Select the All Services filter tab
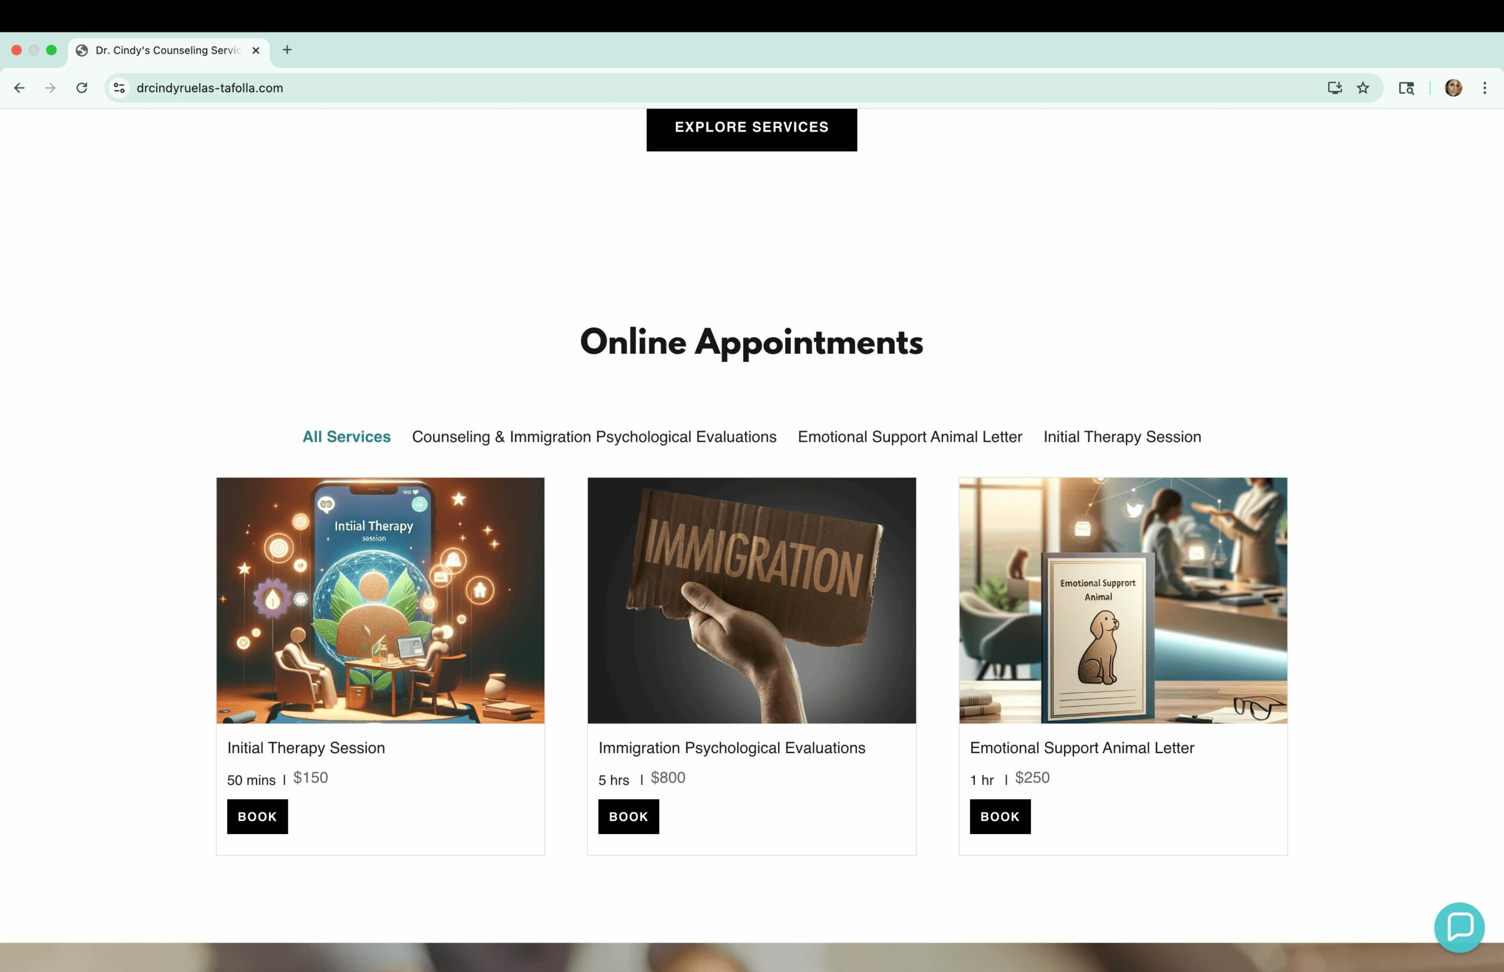This screenshot has width=1504, height=972. pos(346,437)
